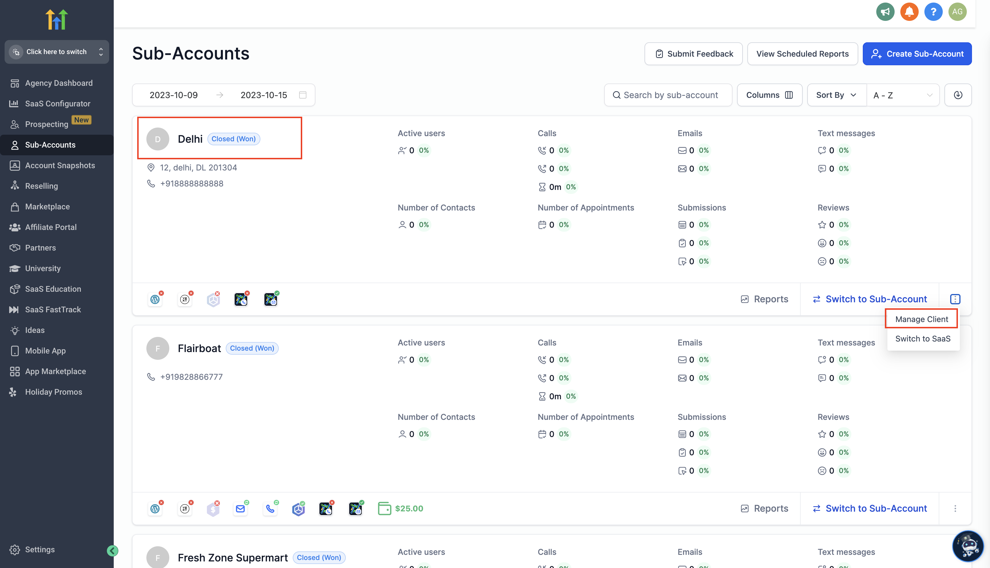Choose Switch to SaaS menu option
The height and width of the screenshot is (568, 990).
click(922, 339)
